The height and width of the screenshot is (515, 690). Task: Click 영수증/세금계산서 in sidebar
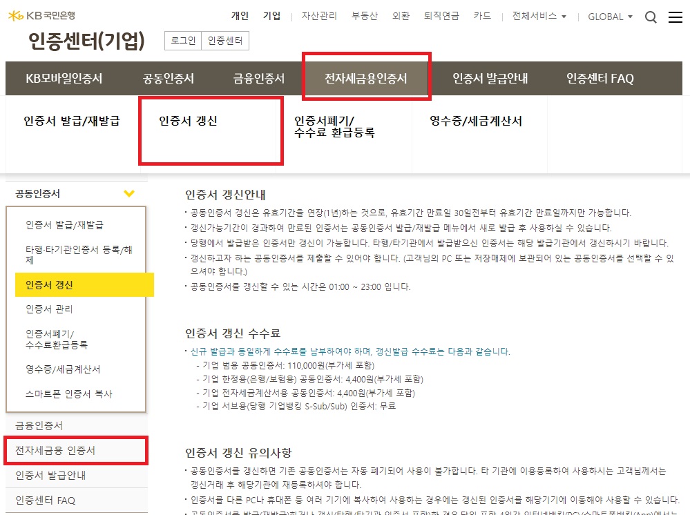63,369
